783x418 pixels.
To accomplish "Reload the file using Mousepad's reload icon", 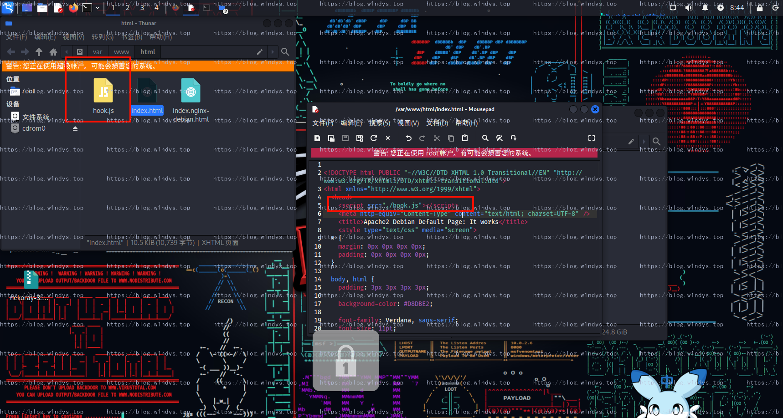I will pyautogui.click(x=374, y=138).
